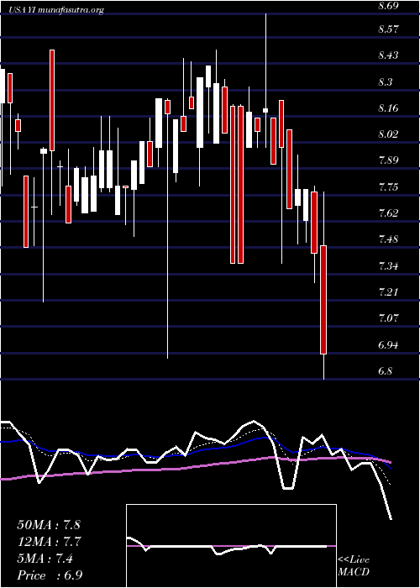The height and width of the screenshot is (588, 420).
Task: Click the 7.75 price axis label
Action: click(x=388, y=186)
